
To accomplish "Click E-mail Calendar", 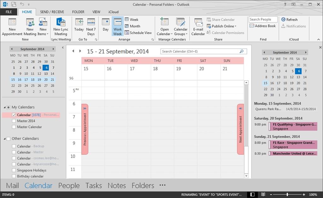I will [198, 27].
